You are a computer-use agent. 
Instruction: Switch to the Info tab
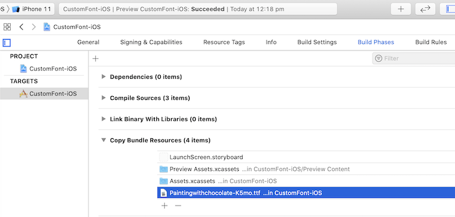point(271,42)
